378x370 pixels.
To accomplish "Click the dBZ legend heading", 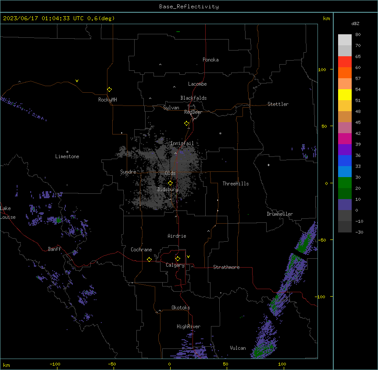I will 355,23.
